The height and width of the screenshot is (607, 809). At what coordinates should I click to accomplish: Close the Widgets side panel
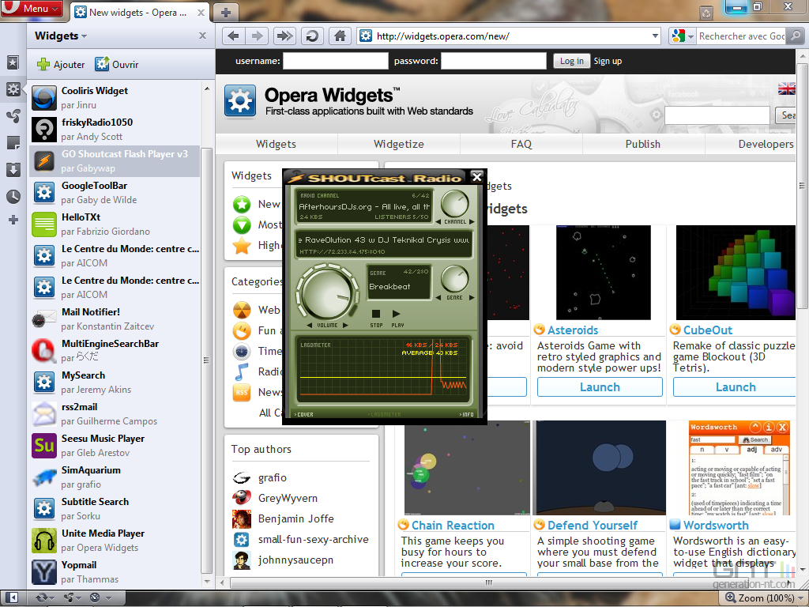coord(202,36)
